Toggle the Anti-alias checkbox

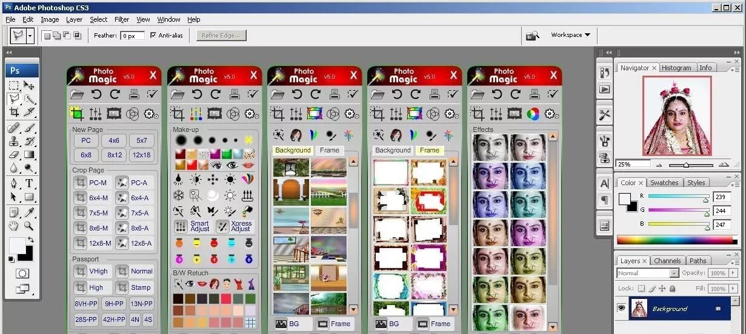click(153, 35)
